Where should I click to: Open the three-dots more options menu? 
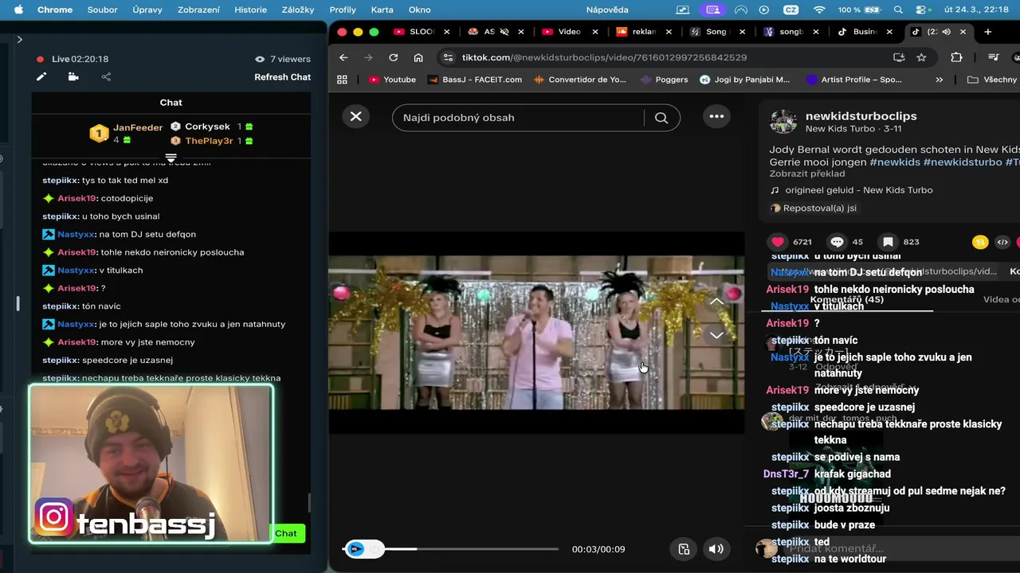tap(716, 116)
